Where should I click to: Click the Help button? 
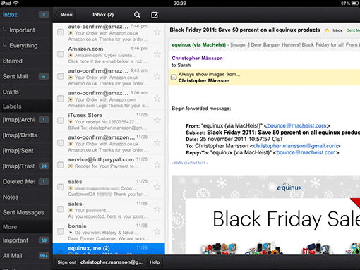(x=155, y=262)
